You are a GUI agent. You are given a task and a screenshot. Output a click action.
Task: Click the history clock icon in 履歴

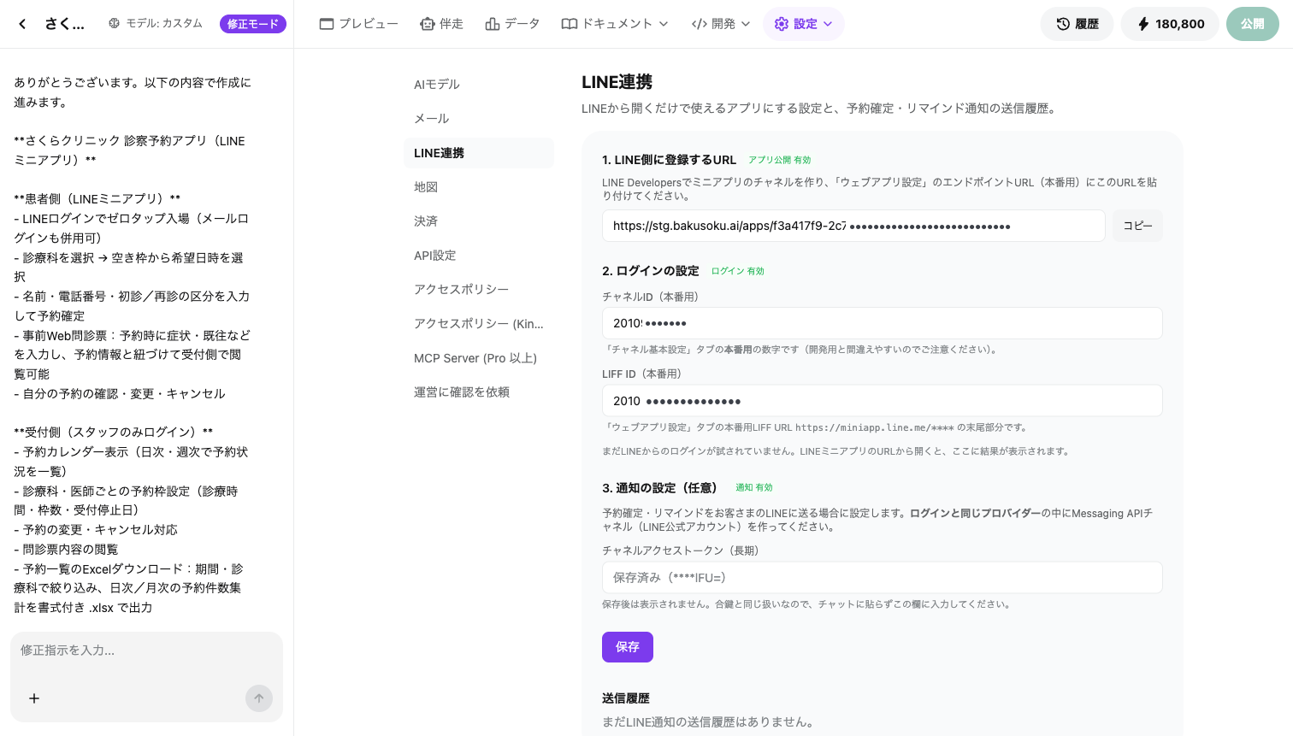[x=1063, y=24]
